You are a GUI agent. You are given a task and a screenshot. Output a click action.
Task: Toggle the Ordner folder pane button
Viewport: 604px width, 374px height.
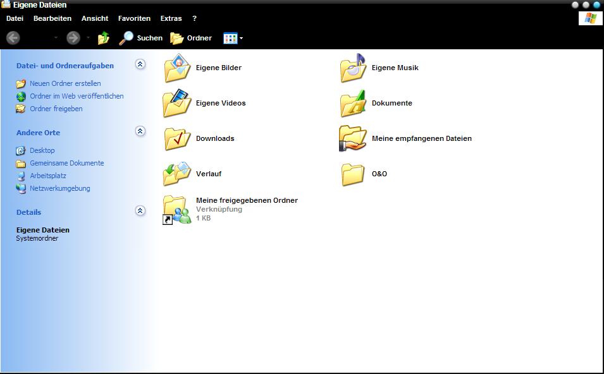click(191, 38)
